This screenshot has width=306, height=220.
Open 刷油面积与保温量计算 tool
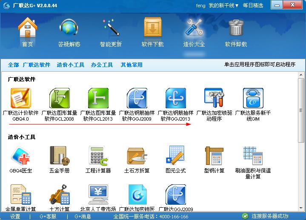(253, 156)
